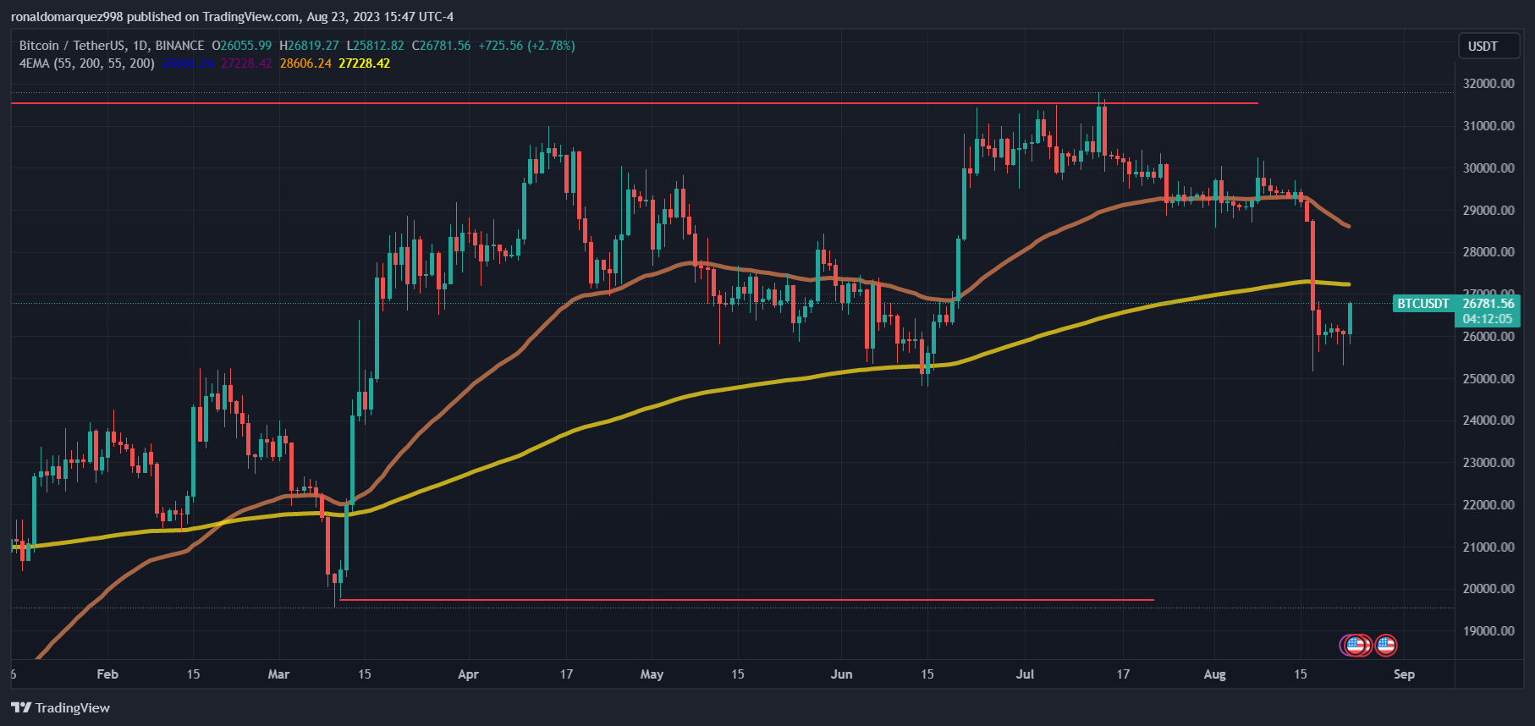Open the USDT currency selector
The width and height of the screenshot is (1535, 726).
tap(1488, 47)
